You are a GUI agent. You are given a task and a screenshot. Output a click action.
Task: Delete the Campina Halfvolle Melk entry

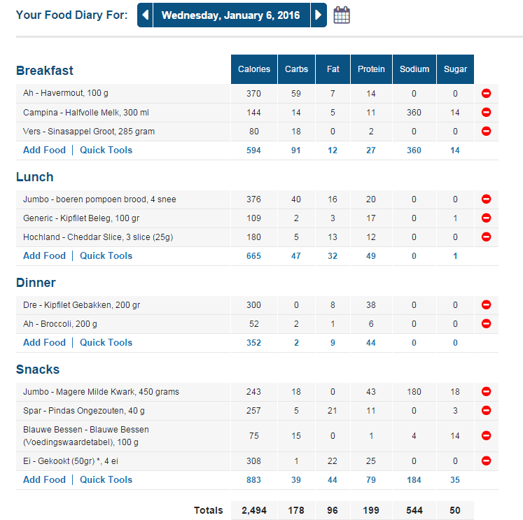pos(486,113)
